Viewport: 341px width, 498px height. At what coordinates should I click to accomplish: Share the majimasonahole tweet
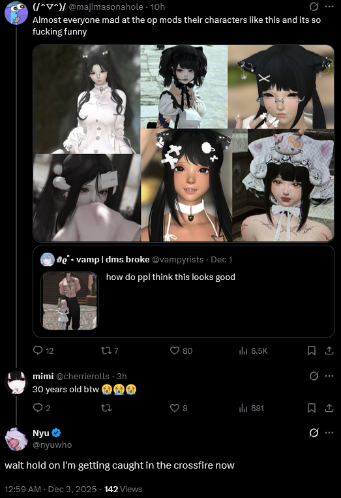point(329,350)
